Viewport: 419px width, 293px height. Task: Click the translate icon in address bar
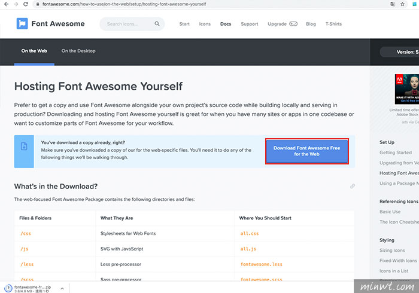click(393, 4)
